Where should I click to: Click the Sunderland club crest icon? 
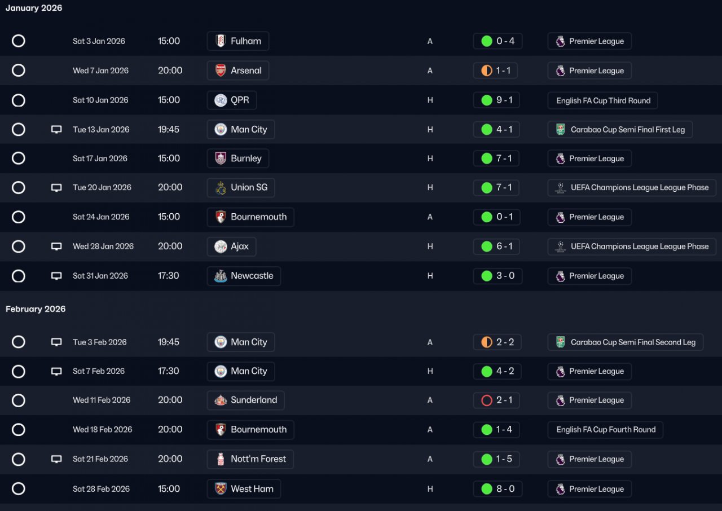tap(221, 400)
